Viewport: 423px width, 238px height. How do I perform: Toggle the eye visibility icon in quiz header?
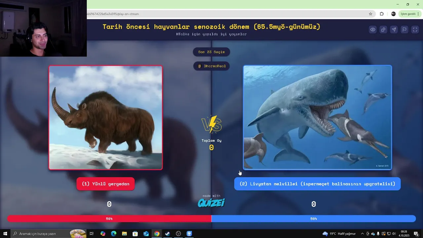coord(373,29)
